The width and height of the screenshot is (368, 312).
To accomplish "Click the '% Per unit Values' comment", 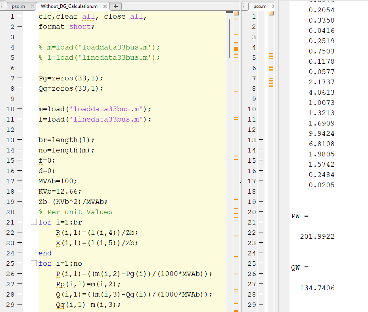I will [x=76, y=212].
